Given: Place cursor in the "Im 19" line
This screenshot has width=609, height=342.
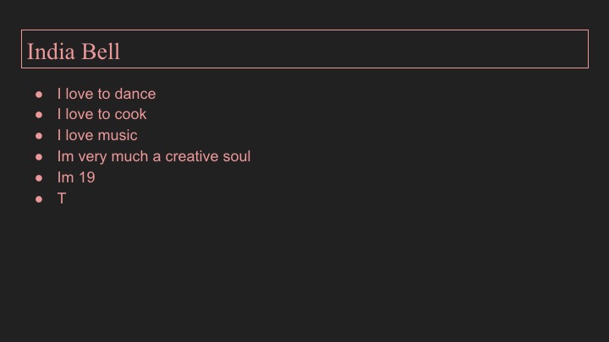Looking at the screenshot, I should pyautogui.click(x=76, y=177).
